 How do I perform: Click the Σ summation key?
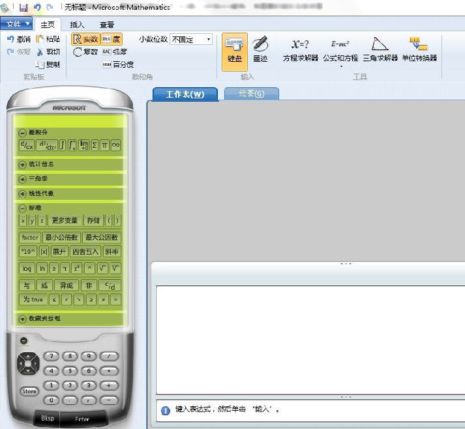[95, 145]
